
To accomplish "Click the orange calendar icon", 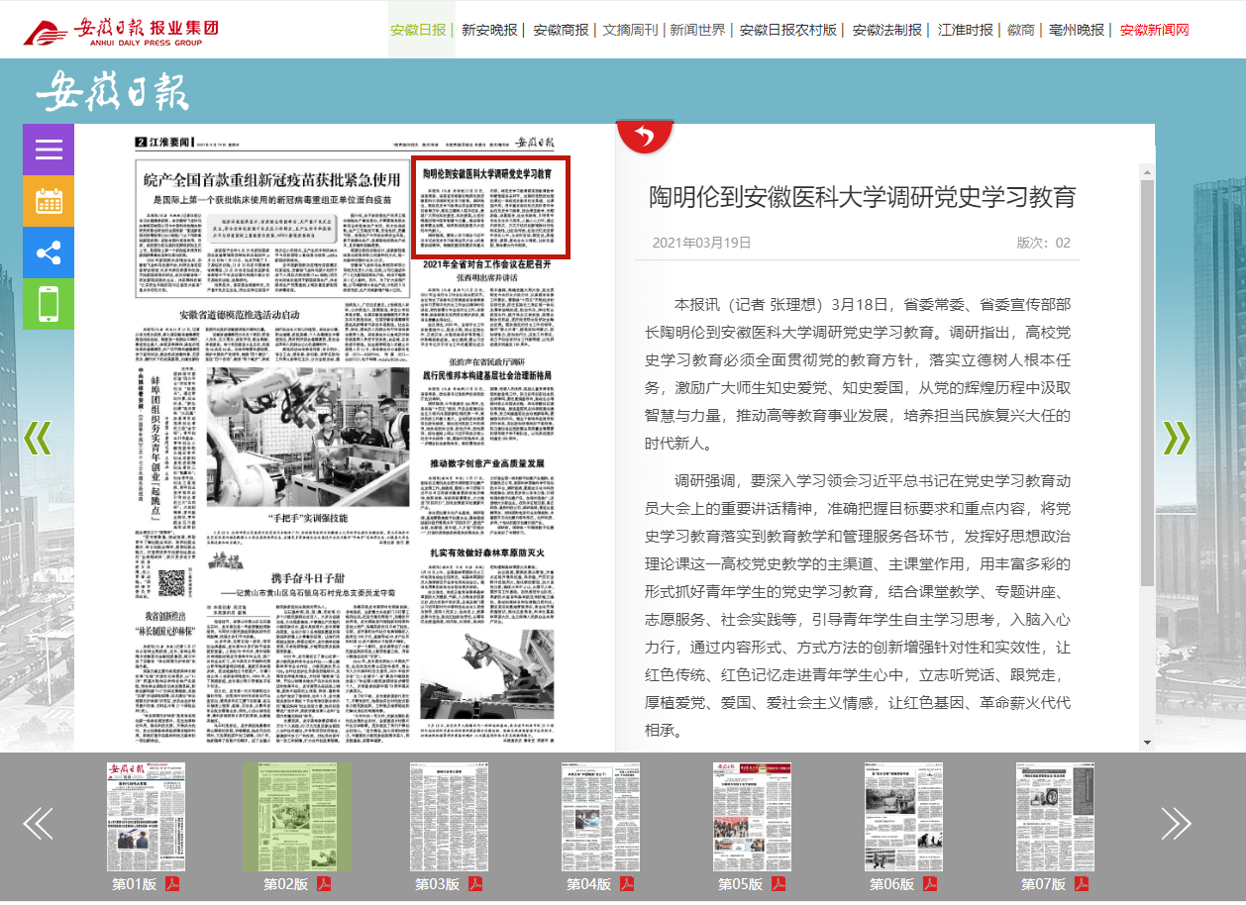I will pyautogui.click(x=49, y=201).
